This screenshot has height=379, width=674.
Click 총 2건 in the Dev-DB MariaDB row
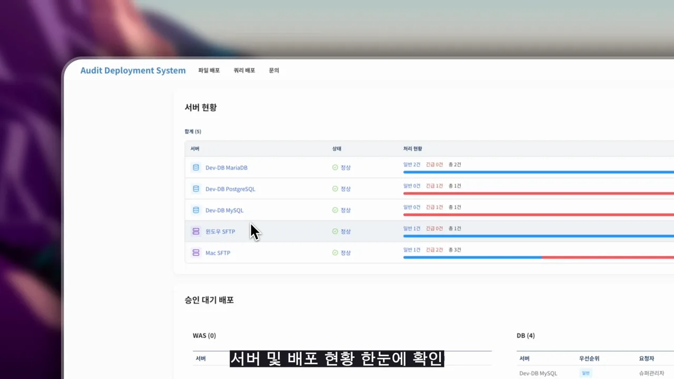[x=454, y=165]
